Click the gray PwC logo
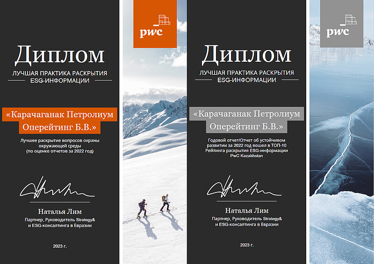The height and width of the screenshot is (264, 374). tap(342, 24)
